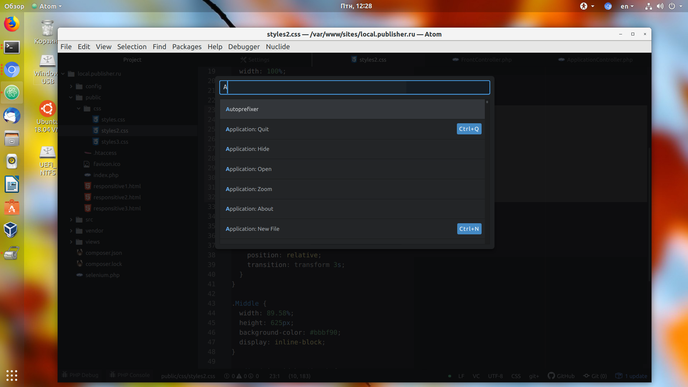Run Application: Open command

[352, 169]
